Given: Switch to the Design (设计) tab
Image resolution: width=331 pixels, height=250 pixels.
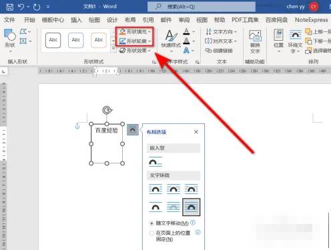Looking at the screenshot, I should [x=112, y=20].
